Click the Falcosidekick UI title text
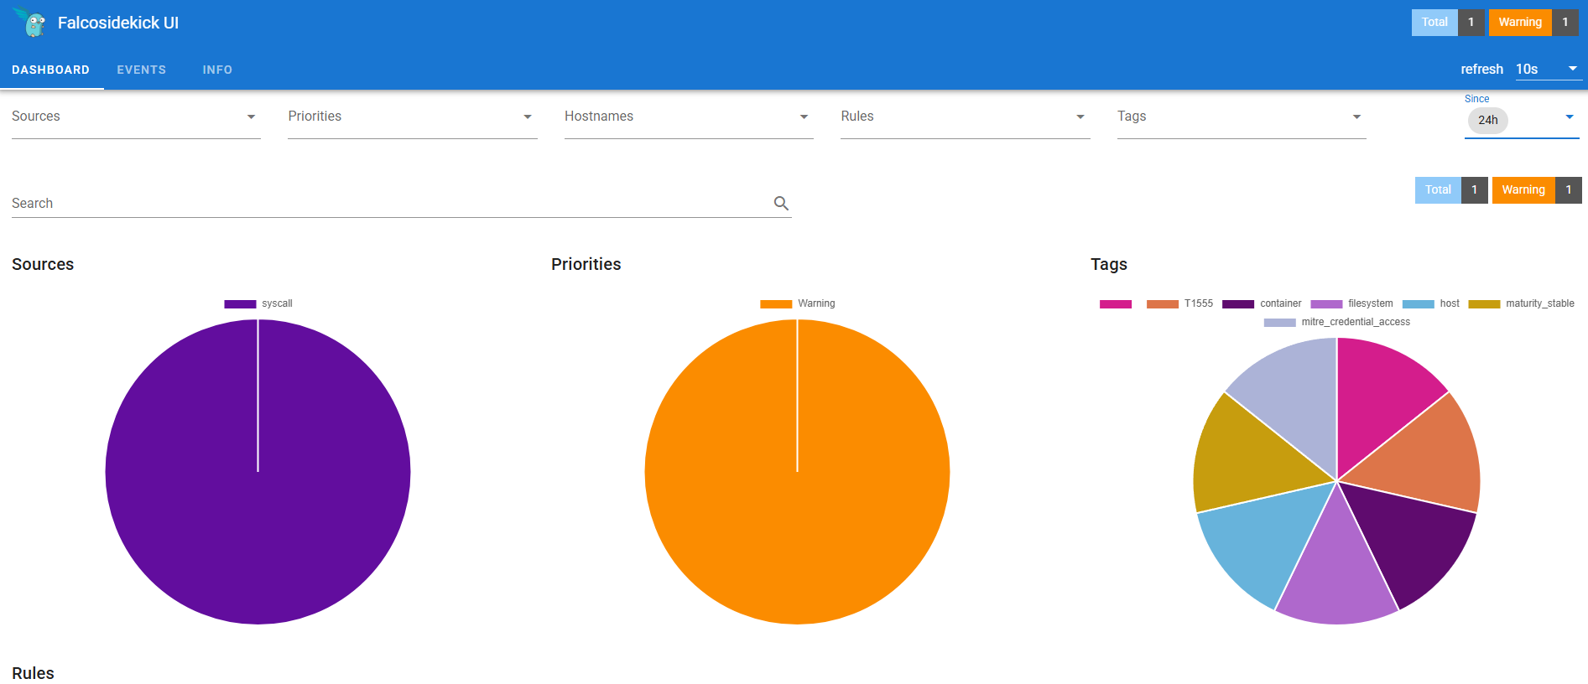Screen dimensions: 1588x684 [118, 23]
